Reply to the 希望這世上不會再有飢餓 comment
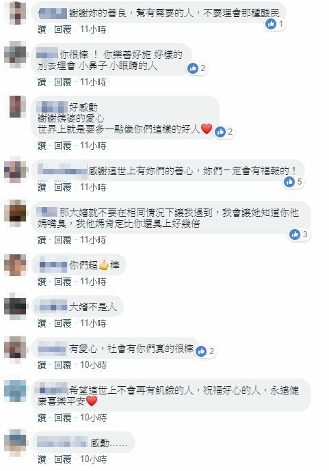 pos(62,418)
